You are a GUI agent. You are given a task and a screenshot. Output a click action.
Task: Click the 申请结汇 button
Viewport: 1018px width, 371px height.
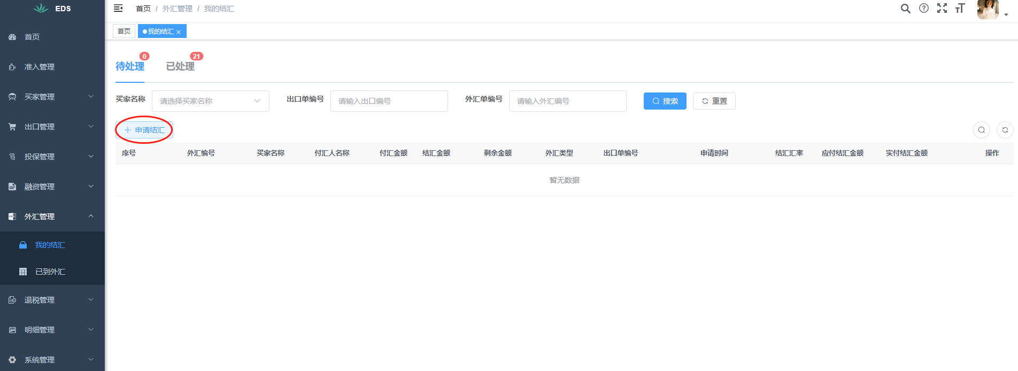(144, 130)
